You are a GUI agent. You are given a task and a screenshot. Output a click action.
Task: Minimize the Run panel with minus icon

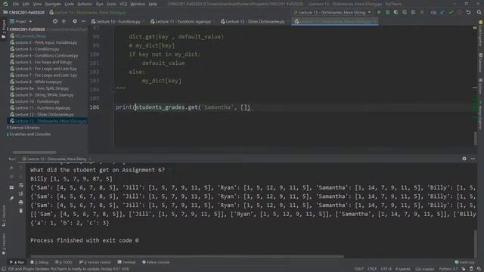click(473, 159)
